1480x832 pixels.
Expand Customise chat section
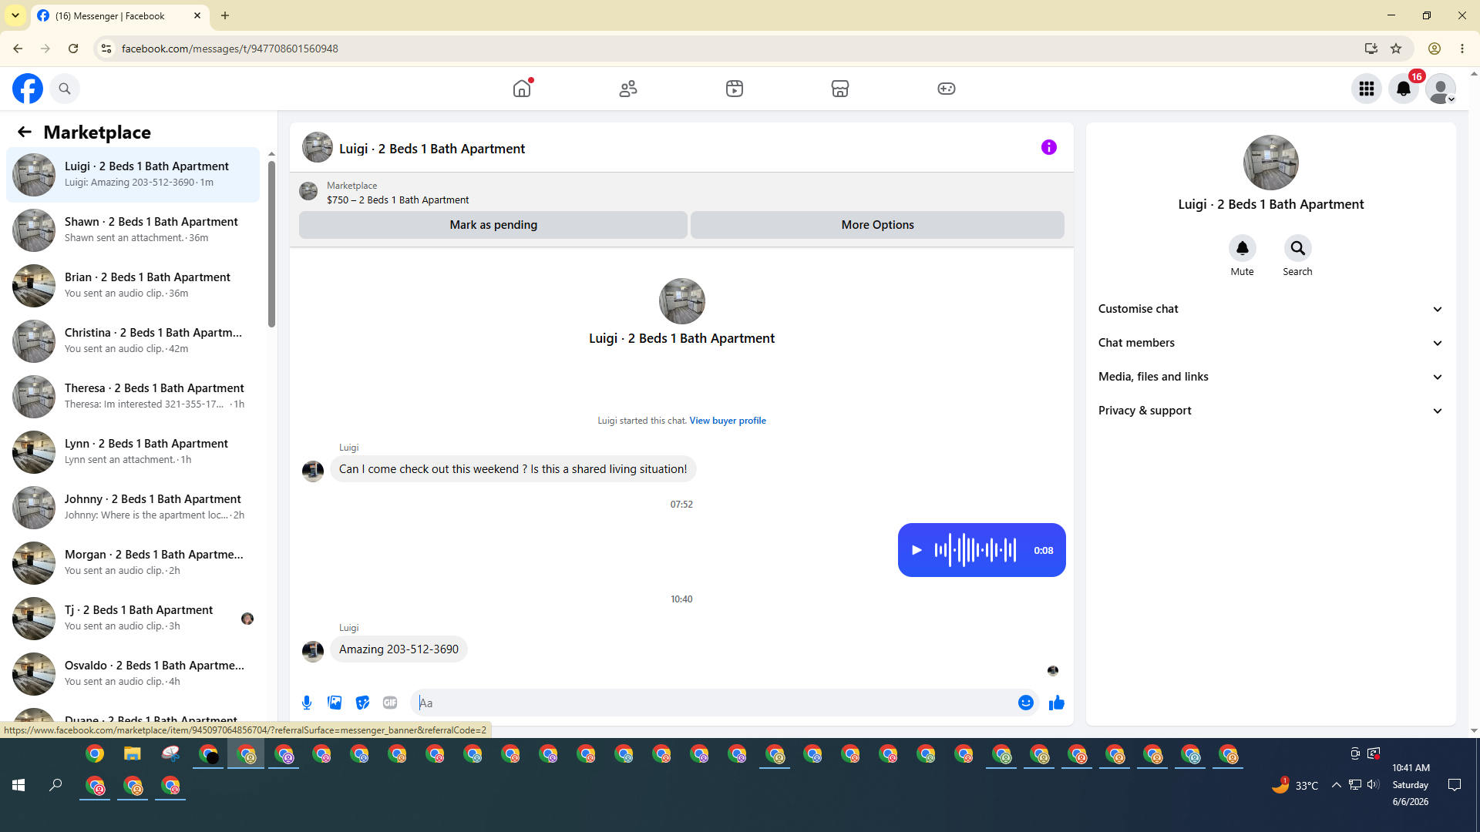coord(1270,309)
